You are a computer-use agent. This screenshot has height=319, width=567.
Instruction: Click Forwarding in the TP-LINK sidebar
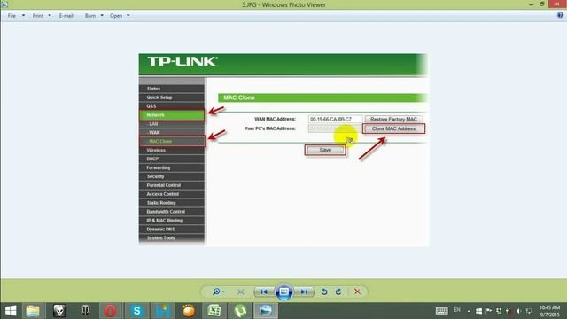[172, 167]
